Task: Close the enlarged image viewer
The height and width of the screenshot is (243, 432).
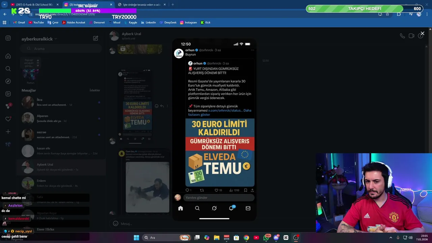Action: coord(422,33)
